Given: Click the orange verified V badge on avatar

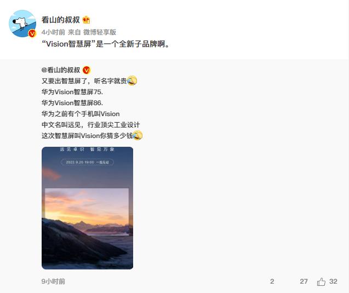Looking at the screenshot, I should 32,33.
